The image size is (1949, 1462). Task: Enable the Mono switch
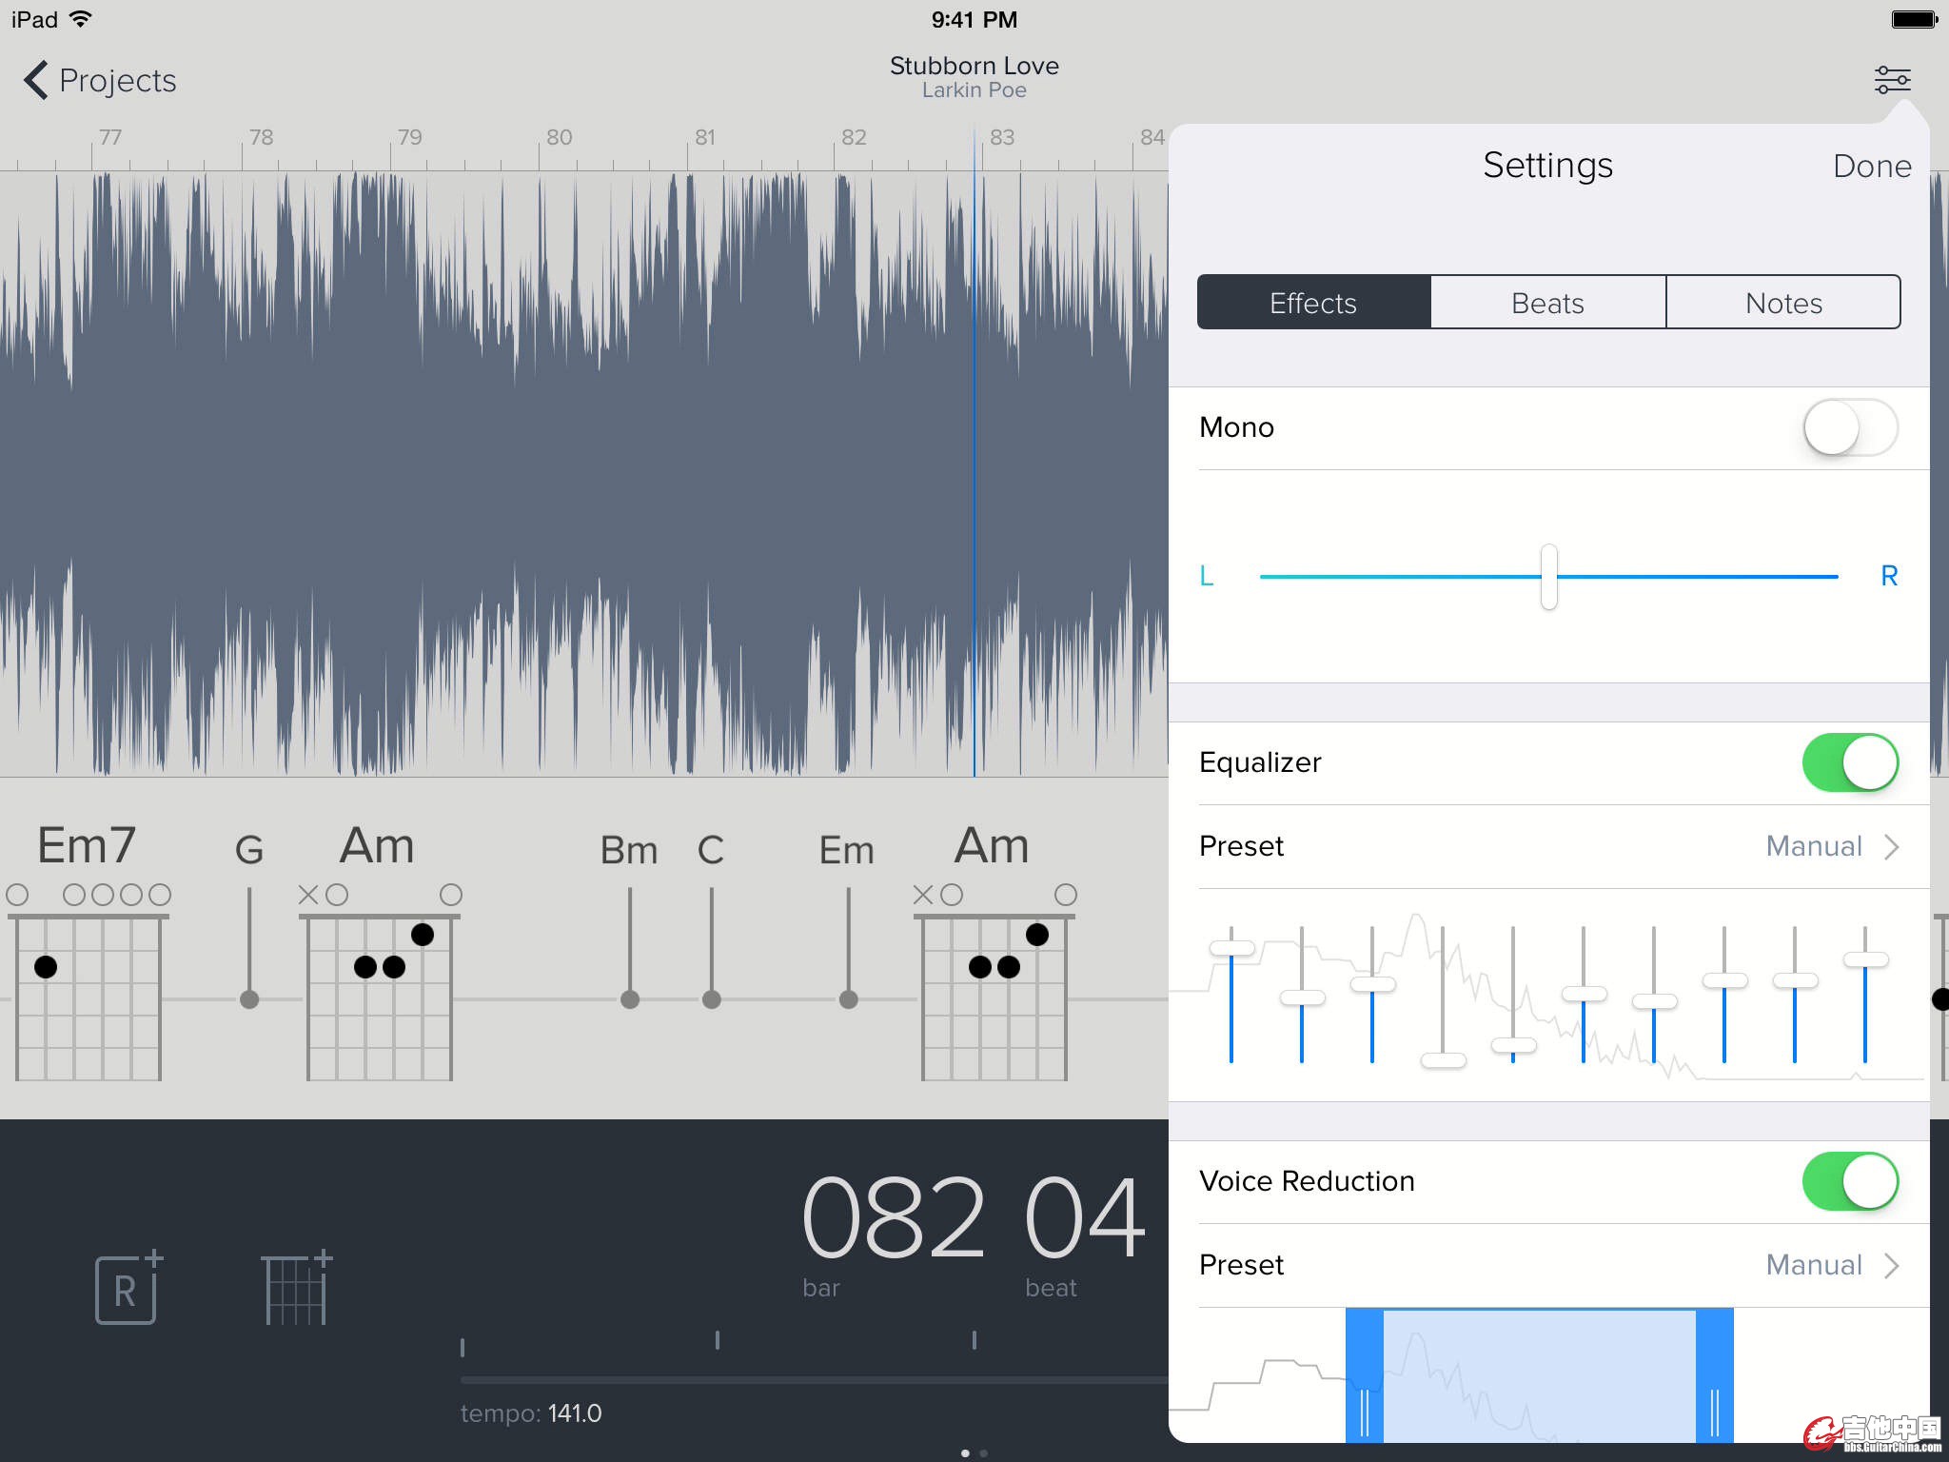click(1849, 428)
